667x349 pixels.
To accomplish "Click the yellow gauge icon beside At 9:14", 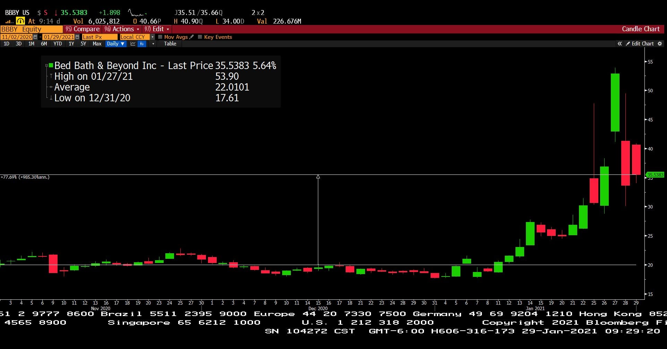I will [x=20, y=21].
